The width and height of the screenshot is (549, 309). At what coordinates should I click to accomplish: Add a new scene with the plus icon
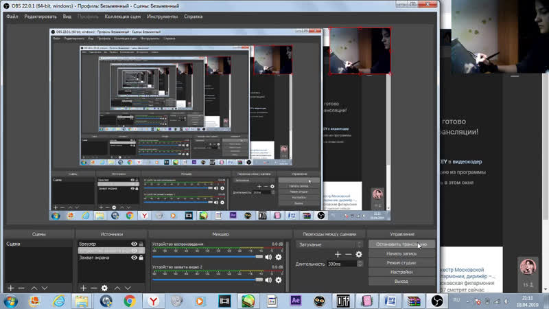10,288
